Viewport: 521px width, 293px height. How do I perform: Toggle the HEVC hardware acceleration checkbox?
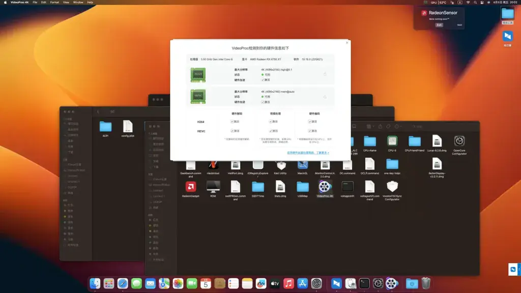coord(263,102)
